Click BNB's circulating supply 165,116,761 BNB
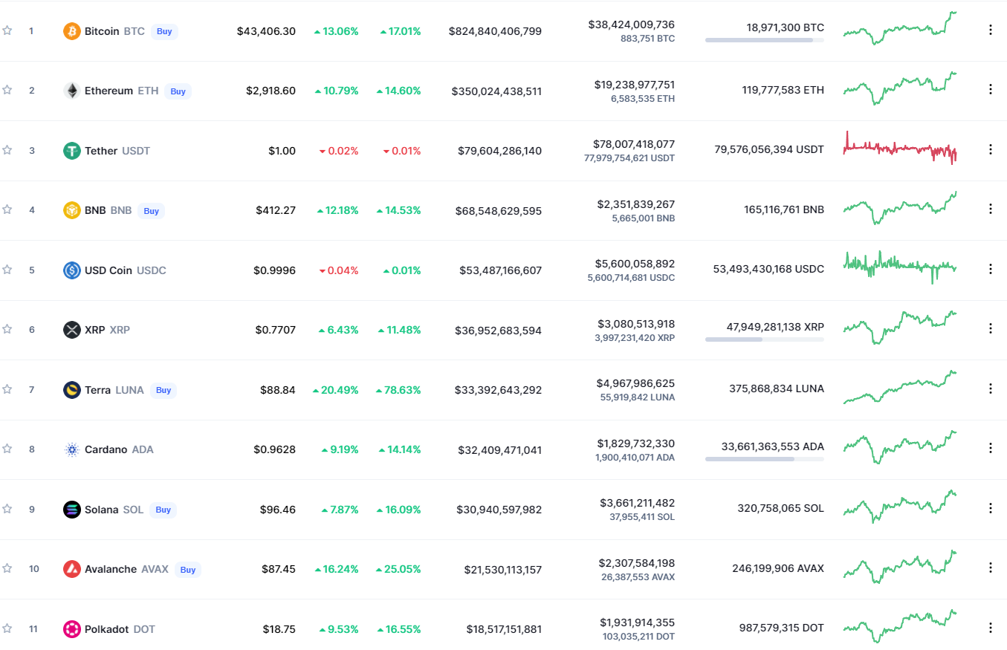 tap(784, 209)
